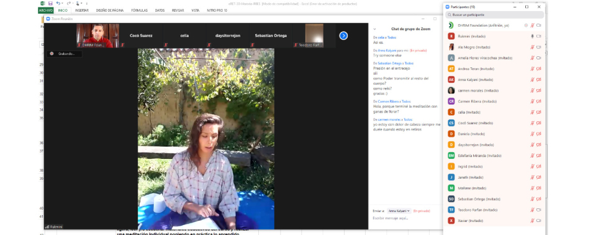596x235 pixels.
Task: Open the INSERTAR ribbon tab
Action: tap(82, 11)
